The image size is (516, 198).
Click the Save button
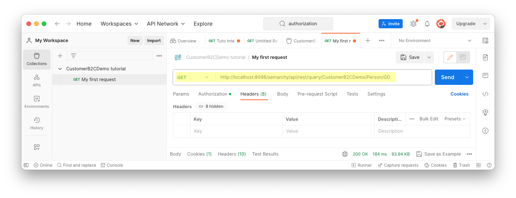click(410, 57)
